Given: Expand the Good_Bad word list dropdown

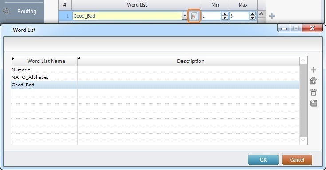Looking at the screenshot, I should [x=185, y=16].
